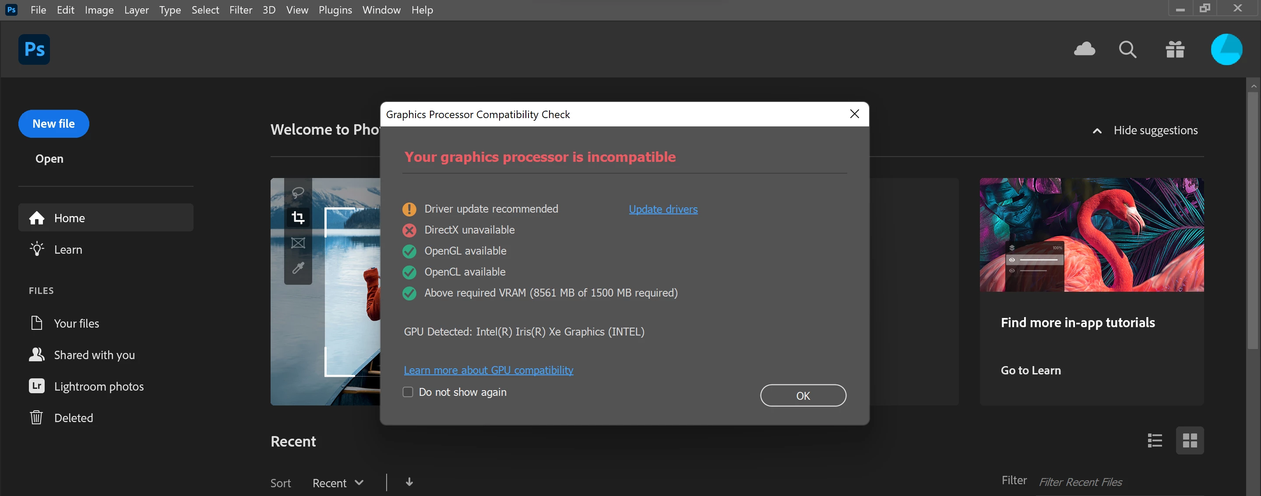Enable Do not show again checkbox
1261x496 pixels.
(x=408, y=392)
